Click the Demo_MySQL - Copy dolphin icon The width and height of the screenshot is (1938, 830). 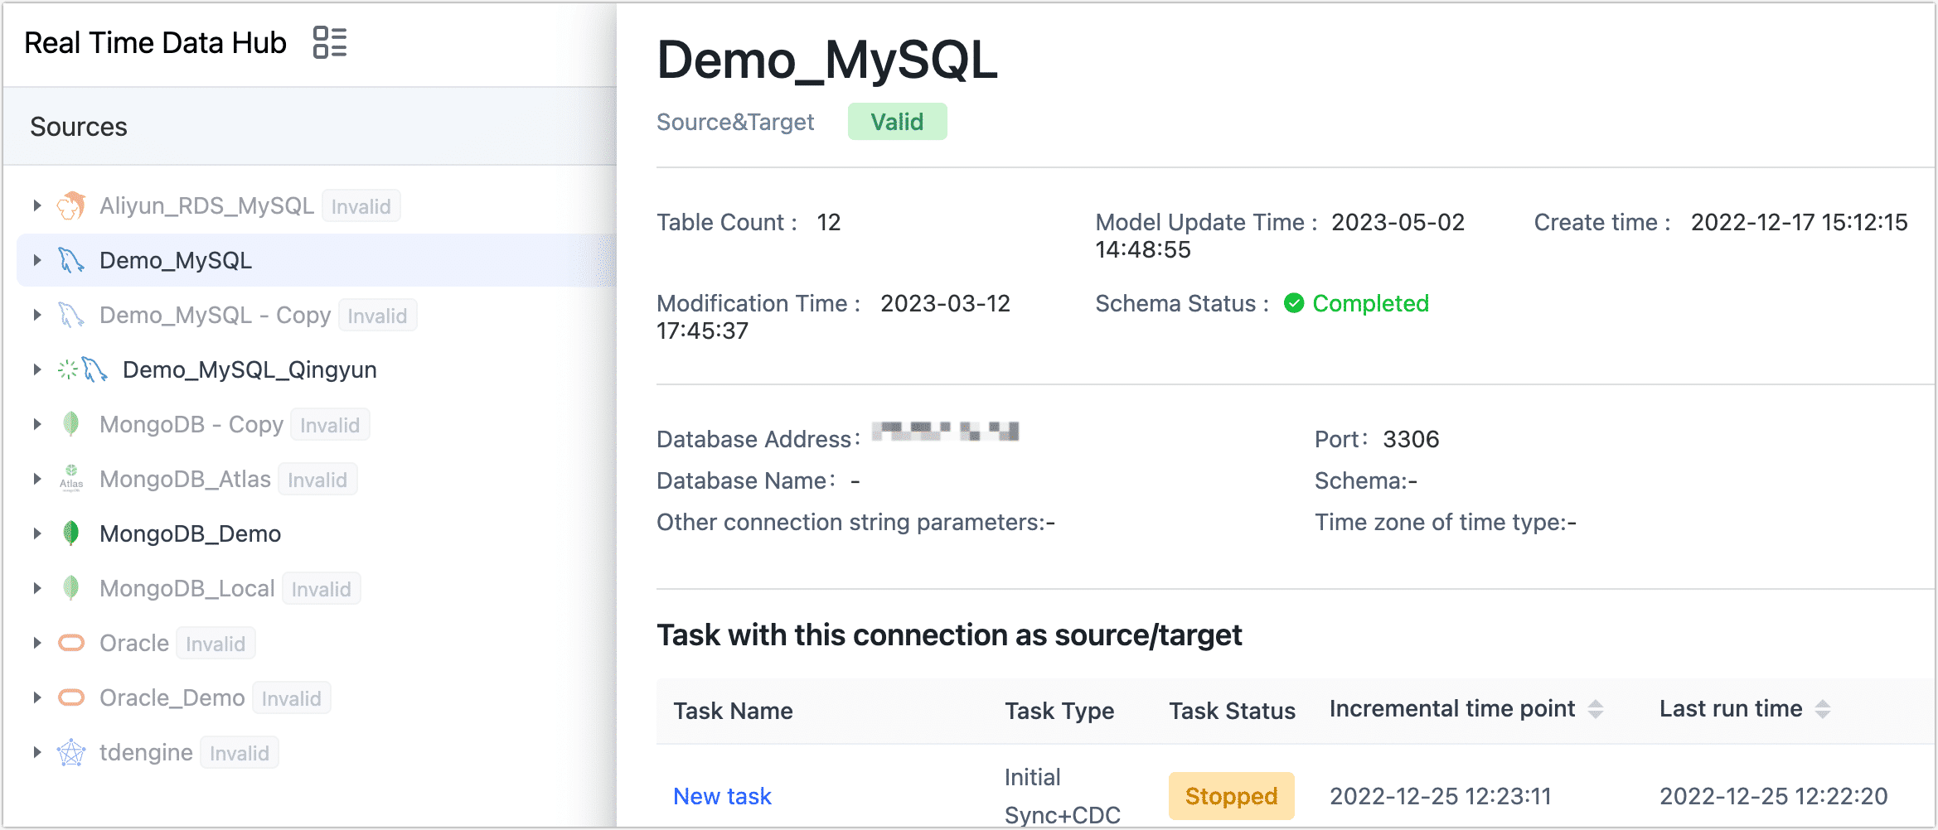click(71, 315)
